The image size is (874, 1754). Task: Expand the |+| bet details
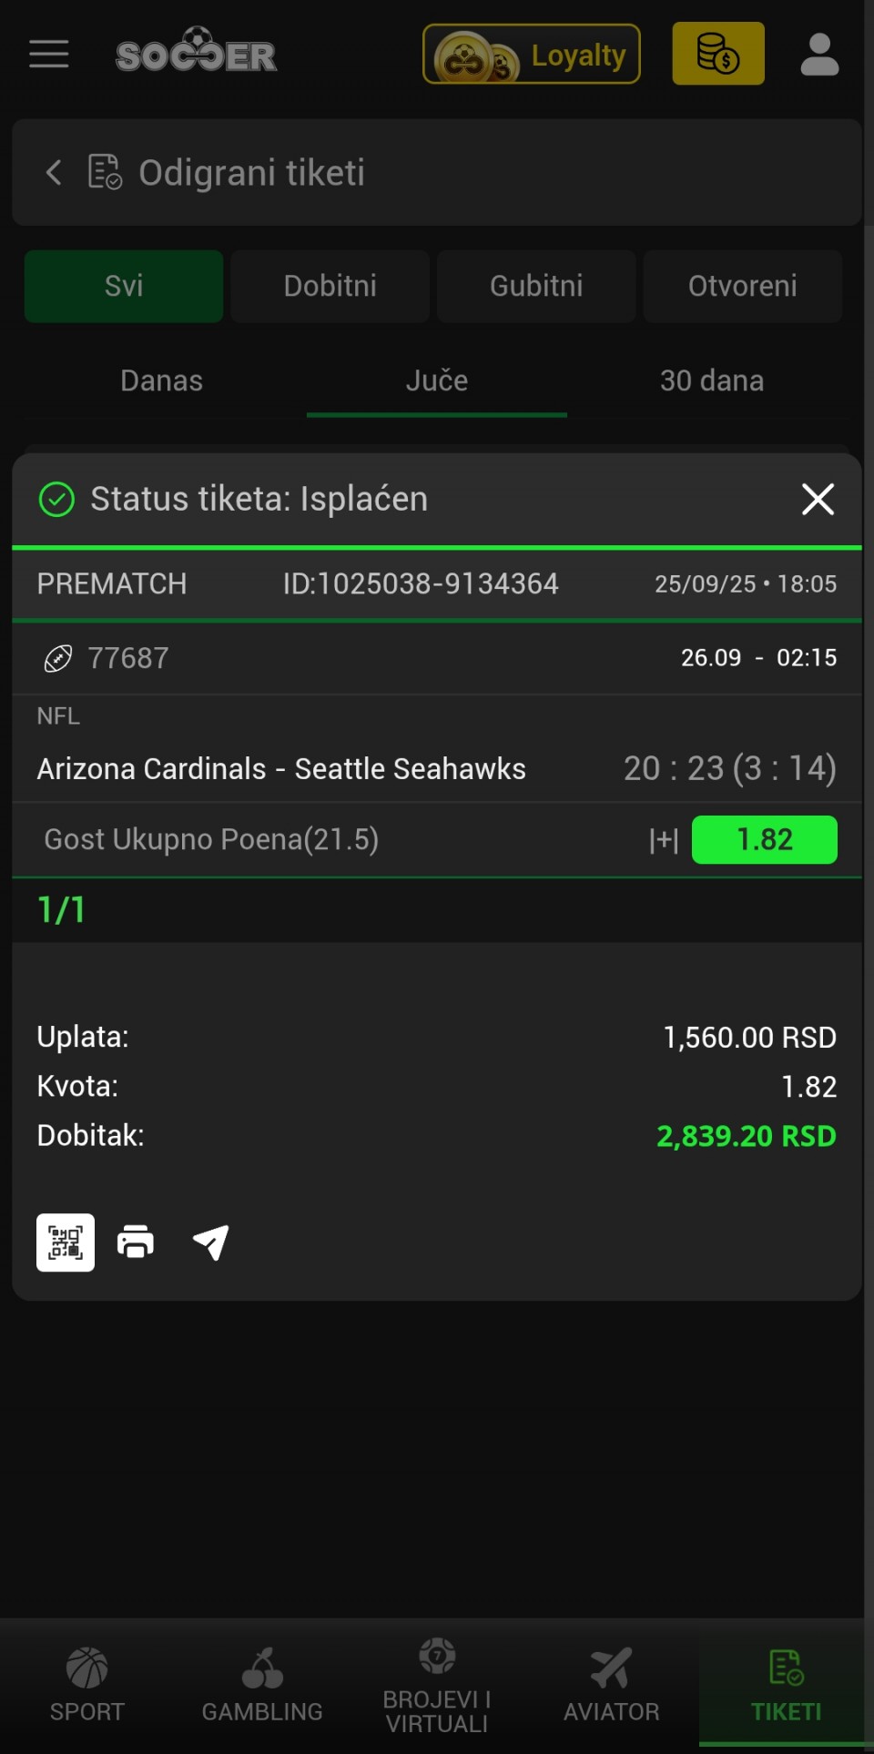pyautogui.click(x=664, y=840)
